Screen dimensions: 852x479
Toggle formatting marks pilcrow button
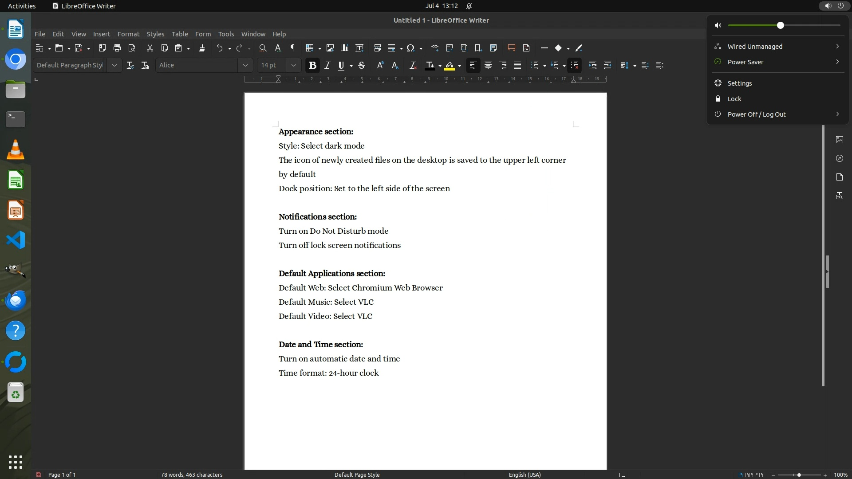(292, 48)
